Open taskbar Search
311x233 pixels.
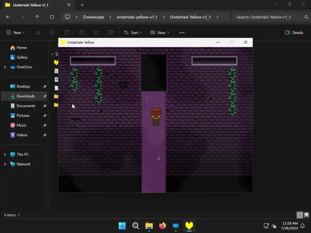(x=136, y=226)
